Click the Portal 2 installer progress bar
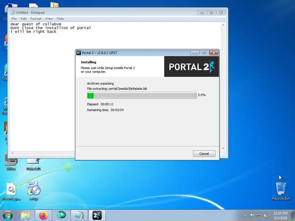Screen dimensions: 295x221 coord(142,95)
